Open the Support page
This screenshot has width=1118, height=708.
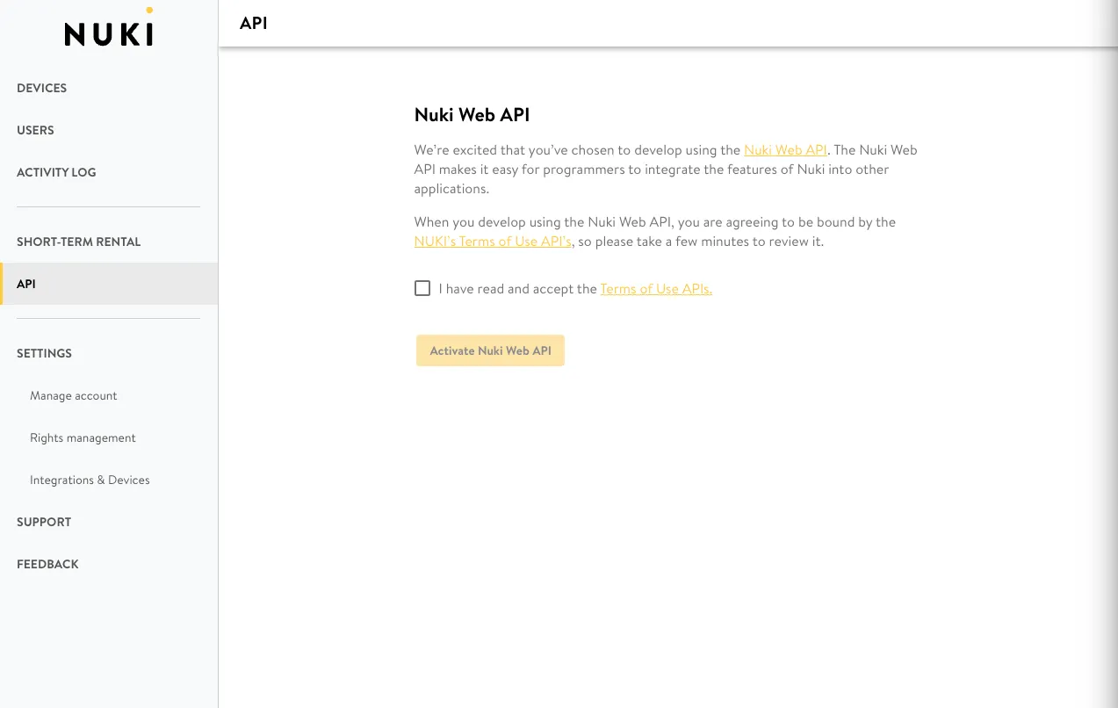44,522
